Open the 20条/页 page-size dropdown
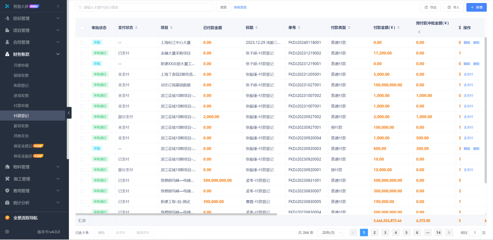 330,232
